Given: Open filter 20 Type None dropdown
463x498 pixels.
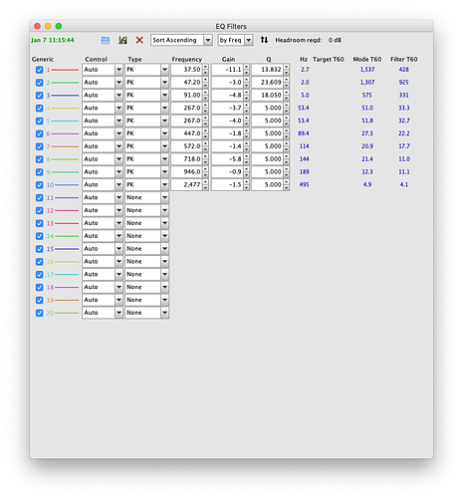Looking at the screenshot, I should (x=147, y=313).
